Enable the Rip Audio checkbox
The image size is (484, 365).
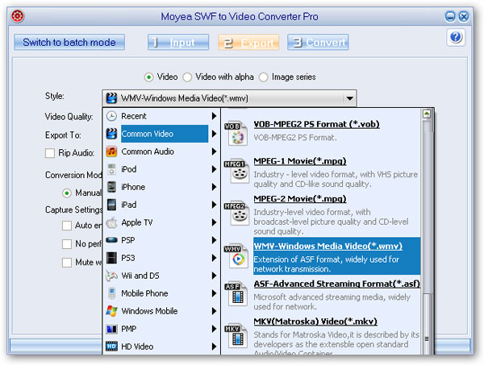pos(50,153)
